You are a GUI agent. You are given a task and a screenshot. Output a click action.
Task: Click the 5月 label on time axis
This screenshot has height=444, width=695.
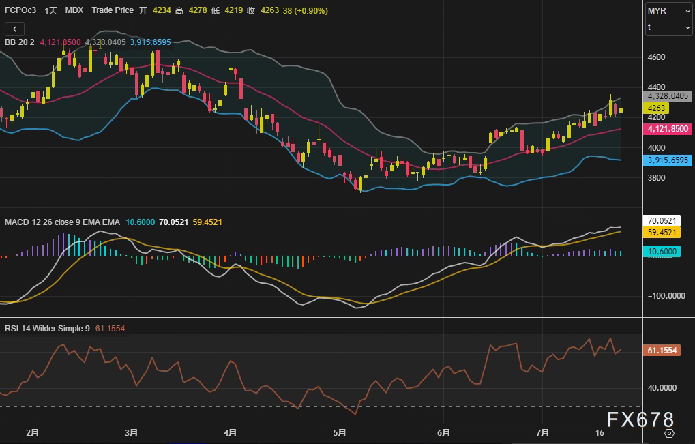tap(339, 433)
